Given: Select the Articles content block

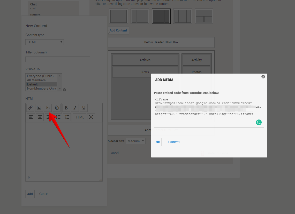Looking at the screenshot, I should [x=145, y=60].
